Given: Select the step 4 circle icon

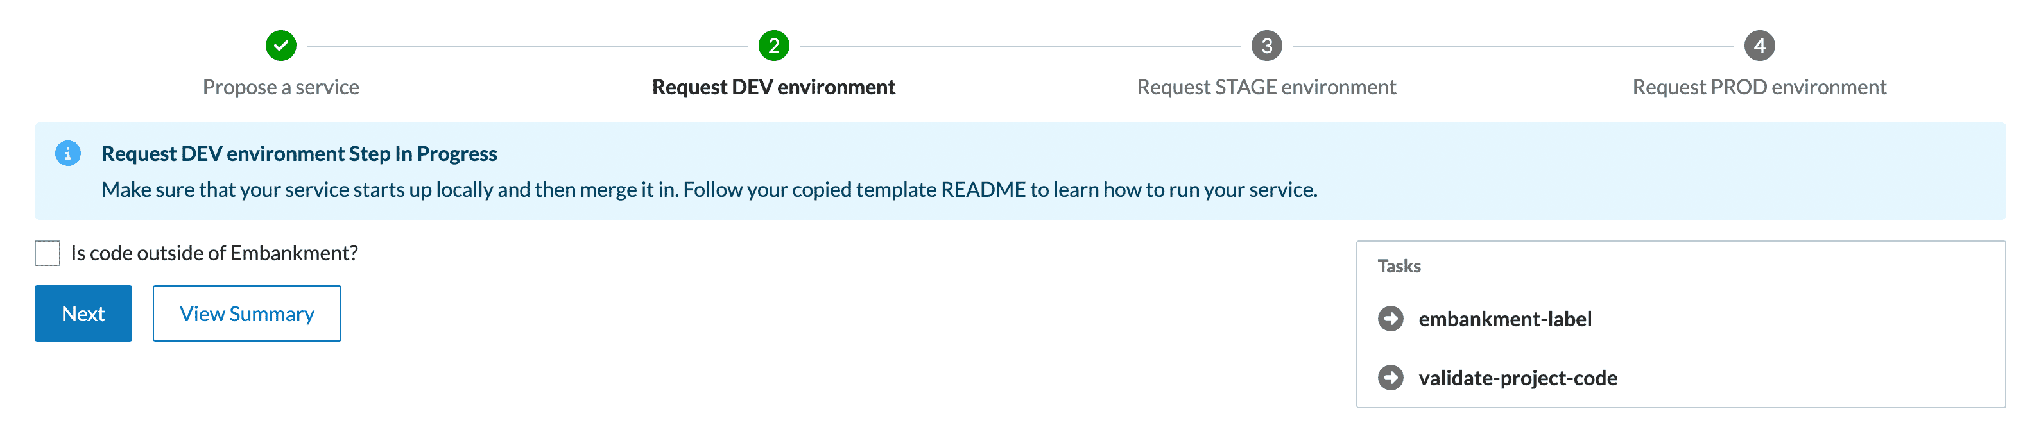Looking at the screenshot, I should [x=1759, y=46].
